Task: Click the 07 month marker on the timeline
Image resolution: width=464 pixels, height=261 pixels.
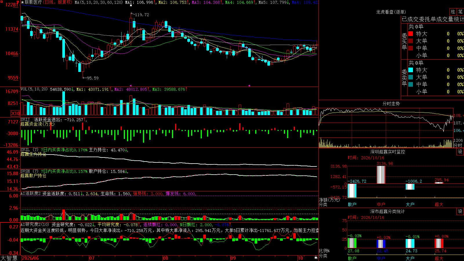Action: pyautogui.click(x=92, y=258)
